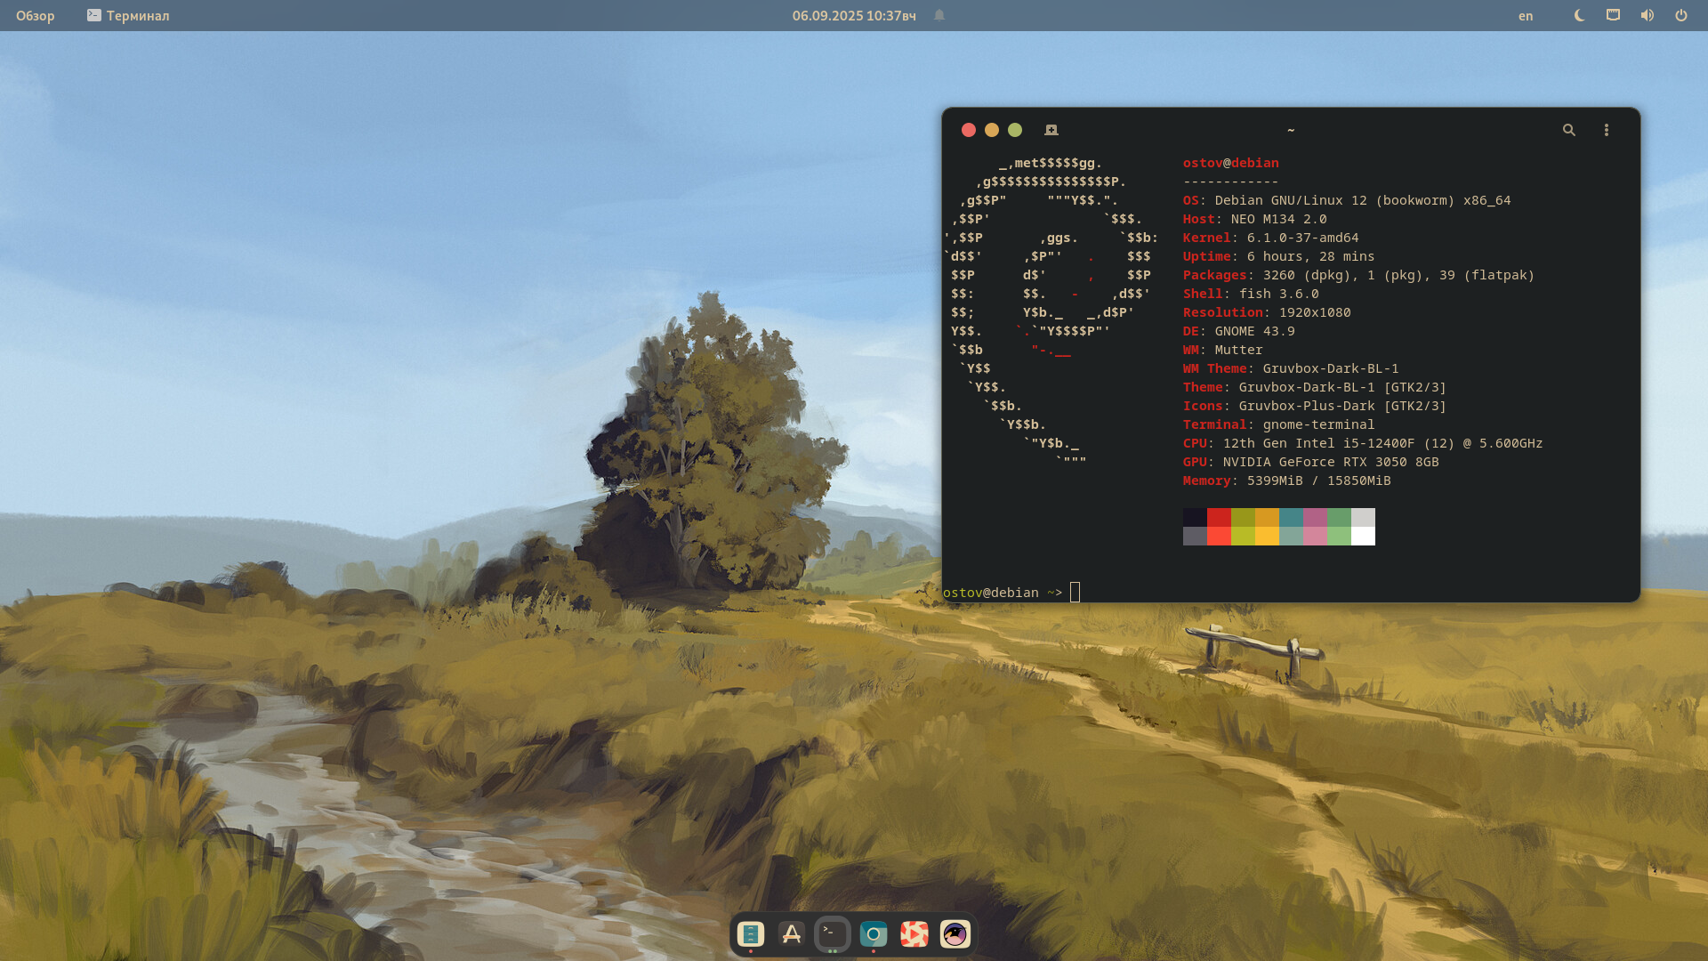This screenshot has height=961, width=1708.
Task: Open the Терминал app menu
Action: click(128, 15)
